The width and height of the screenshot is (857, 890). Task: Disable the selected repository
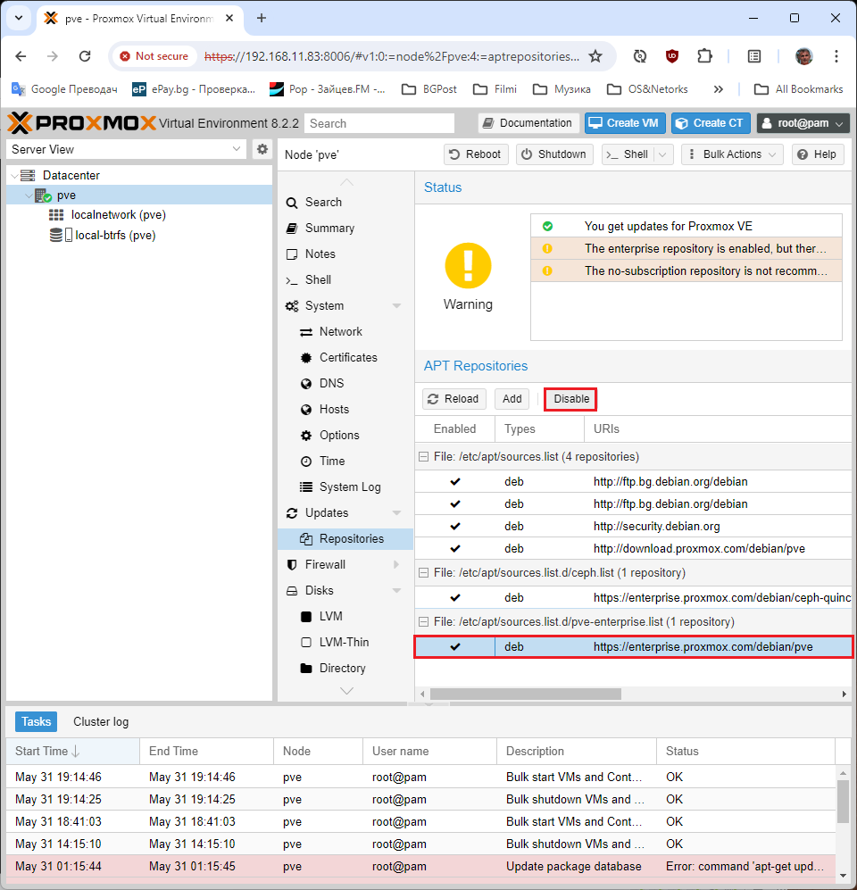570,399
